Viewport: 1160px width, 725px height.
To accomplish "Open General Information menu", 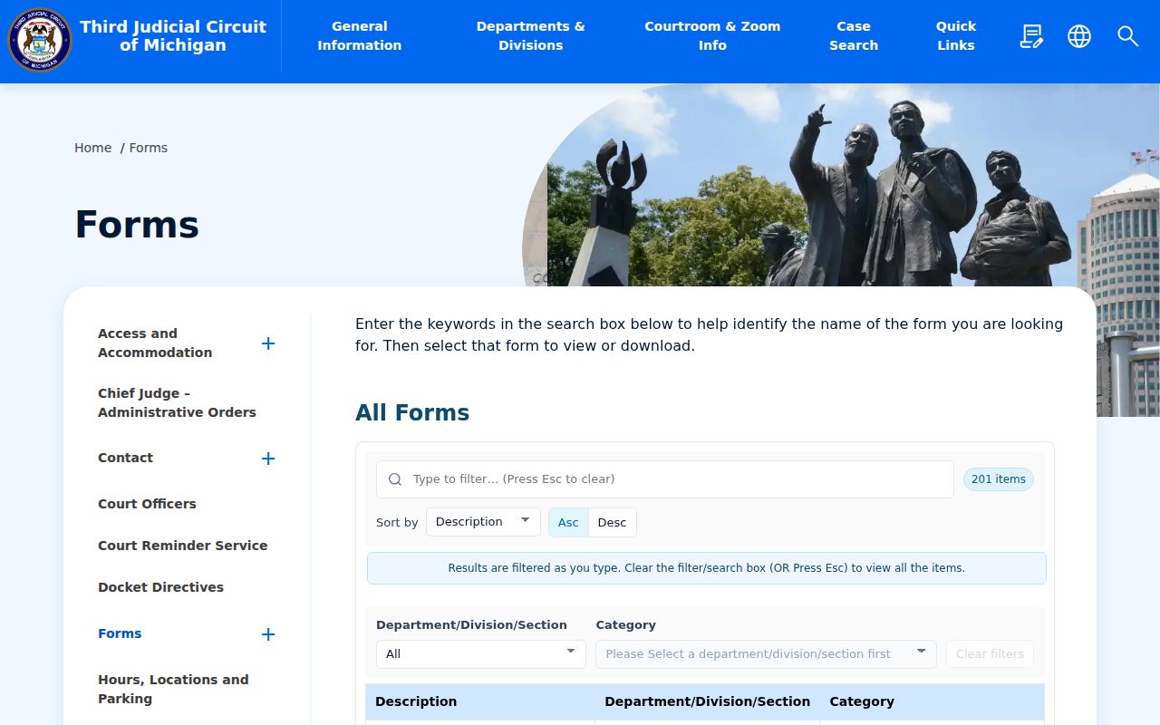I will [x=360, y=36].
